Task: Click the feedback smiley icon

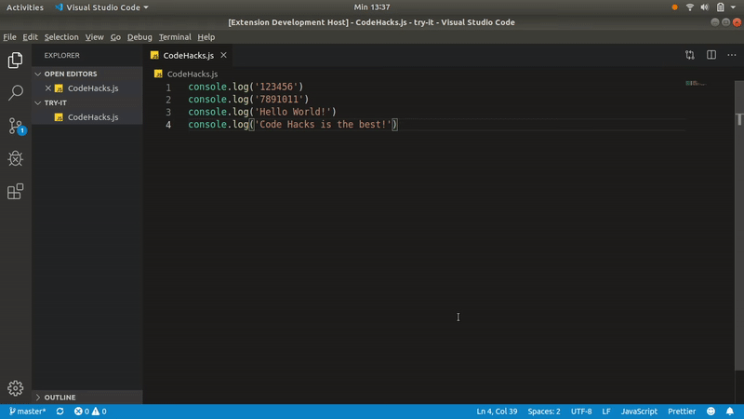Action: 711,412
